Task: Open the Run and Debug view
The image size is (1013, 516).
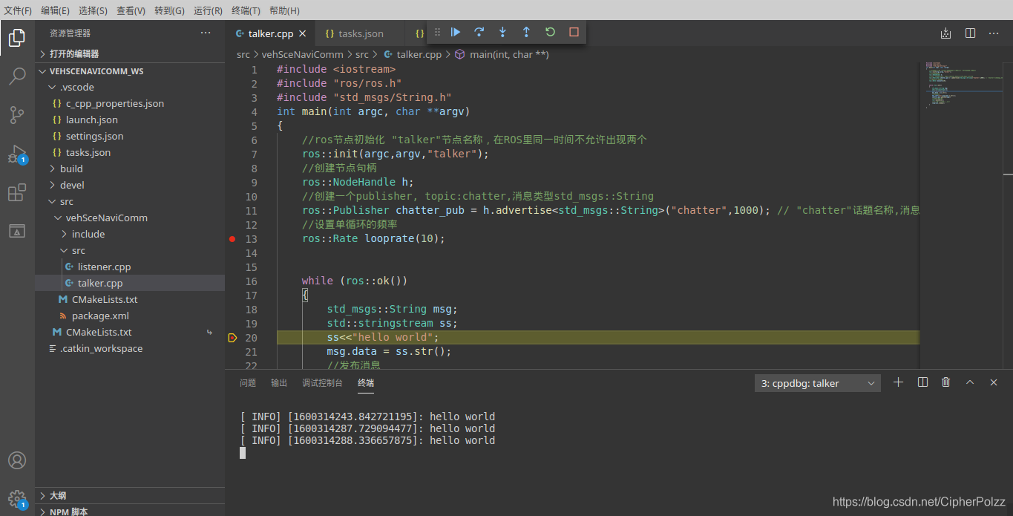Action: point(17,154)
